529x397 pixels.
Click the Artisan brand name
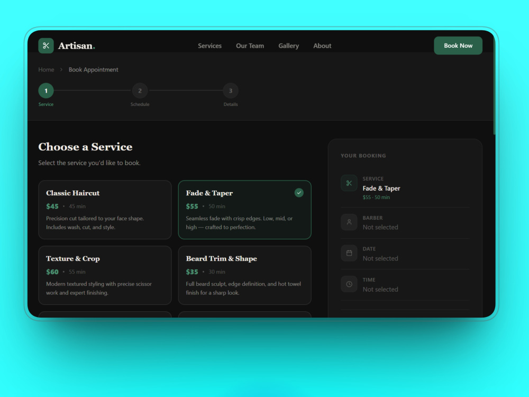(x=76, y=46)
